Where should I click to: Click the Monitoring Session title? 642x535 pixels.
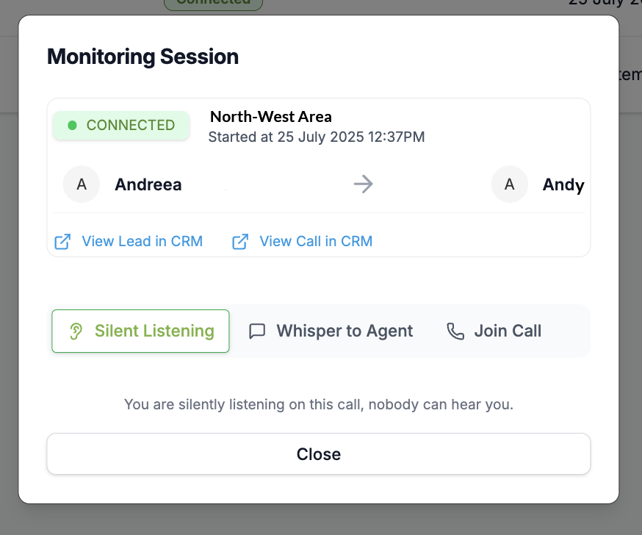(143, 57)
